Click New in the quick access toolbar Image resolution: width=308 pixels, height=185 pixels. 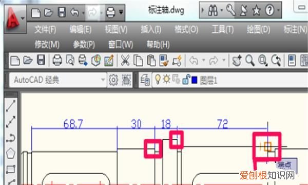pos(36,13)
